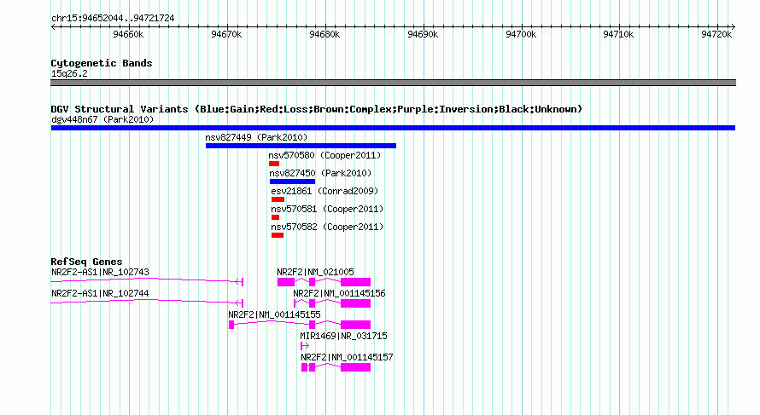Click the MIR1469 arrow glyph
The width and height of the screenshot is (760, 415).
tap(305, 346)
